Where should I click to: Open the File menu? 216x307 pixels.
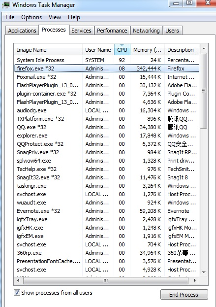tap(10, 17)
